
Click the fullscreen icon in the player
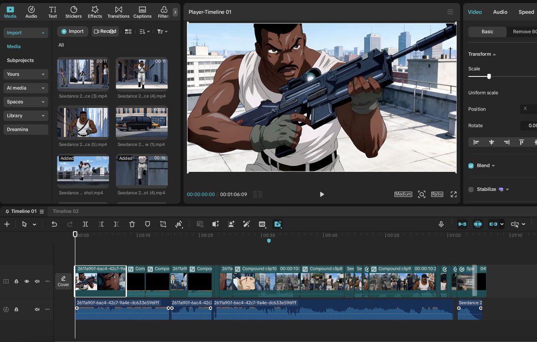coord(453,194)
